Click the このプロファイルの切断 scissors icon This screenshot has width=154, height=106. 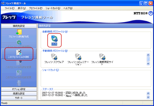tap(19, 52)
